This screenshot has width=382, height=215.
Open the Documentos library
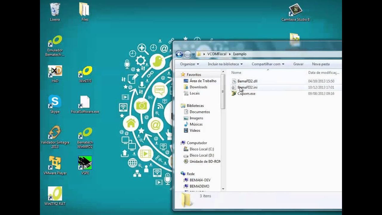200,112
